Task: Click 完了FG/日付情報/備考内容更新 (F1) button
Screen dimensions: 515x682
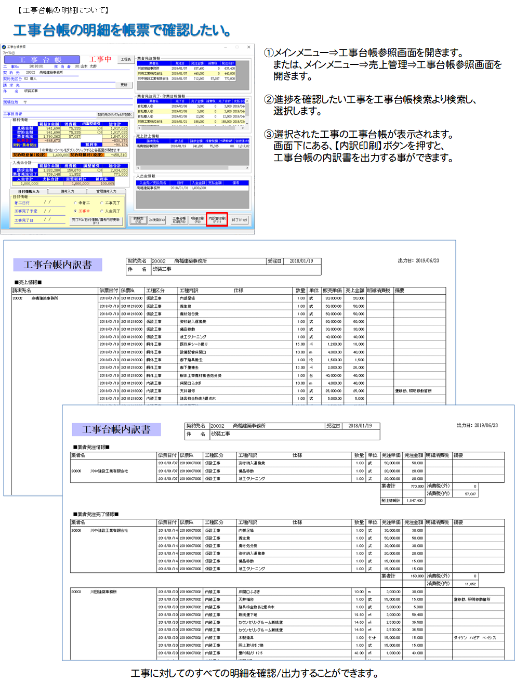Action: 96,220
